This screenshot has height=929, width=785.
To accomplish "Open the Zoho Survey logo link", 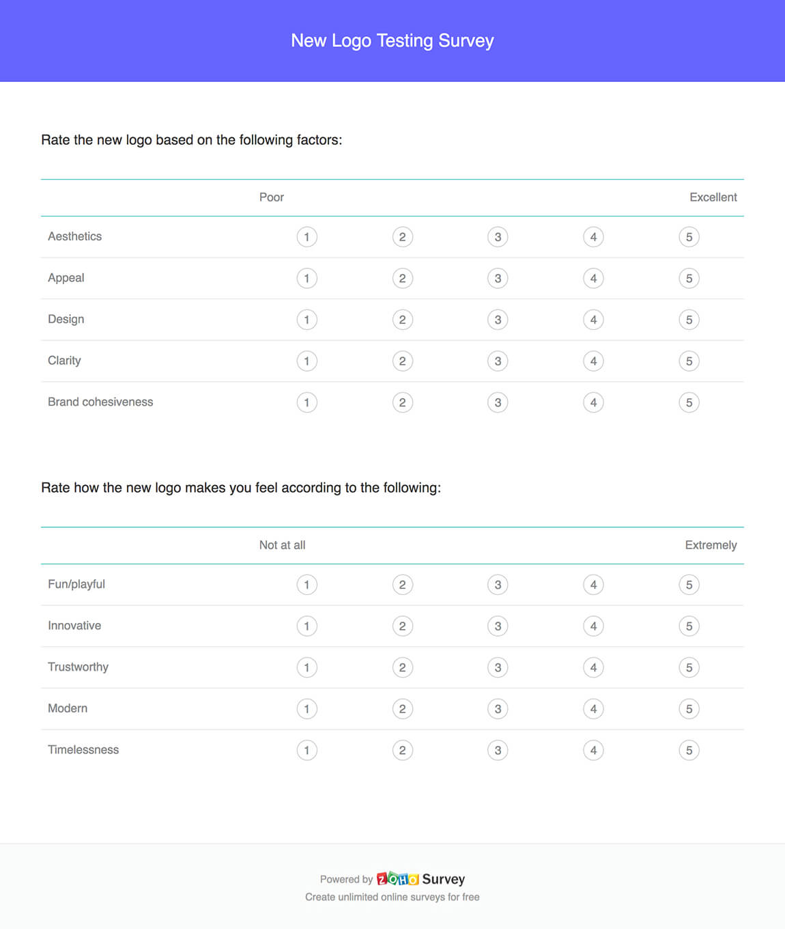I will pyautogui.click(x=420, y=879).
